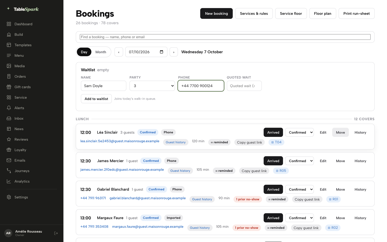Open the Orders receipt icon
Viewport: 387px width, 242px height.
coord(9,76)
